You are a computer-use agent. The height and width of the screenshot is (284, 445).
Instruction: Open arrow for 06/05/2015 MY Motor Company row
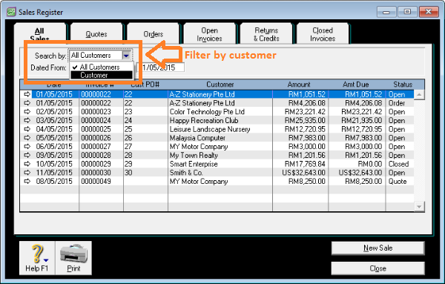coord(27,146)
